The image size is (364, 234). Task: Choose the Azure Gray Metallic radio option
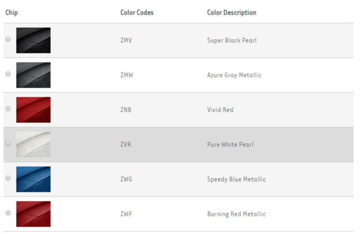point(7,74)
